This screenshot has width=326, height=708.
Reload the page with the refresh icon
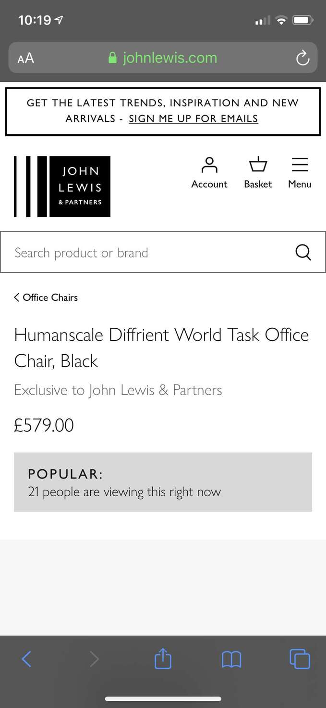tap(302, 58)
